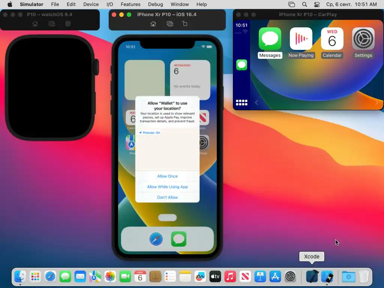Click Screenshot icon in iPhone Xr simulator toolbar
The width and height of the screenshot is (384, 288).
170,24
